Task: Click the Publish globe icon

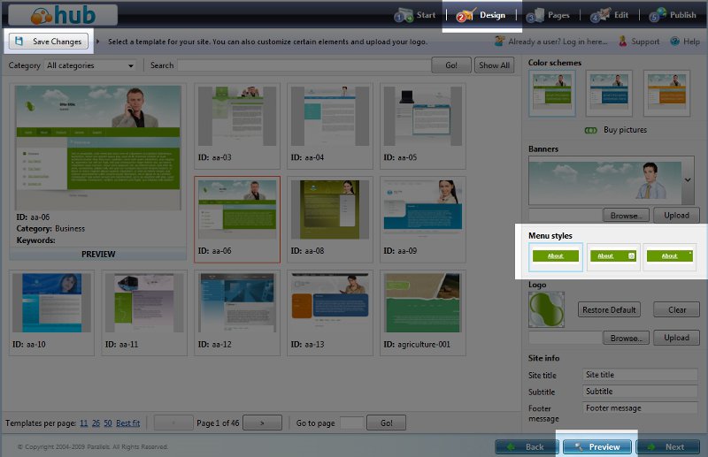Action: click(x=657, y=15)
